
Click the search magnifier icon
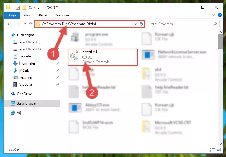pos(215,24)
